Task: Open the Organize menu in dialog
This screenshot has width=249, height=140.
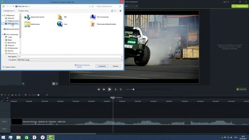Action: click(x=9, y=11)
